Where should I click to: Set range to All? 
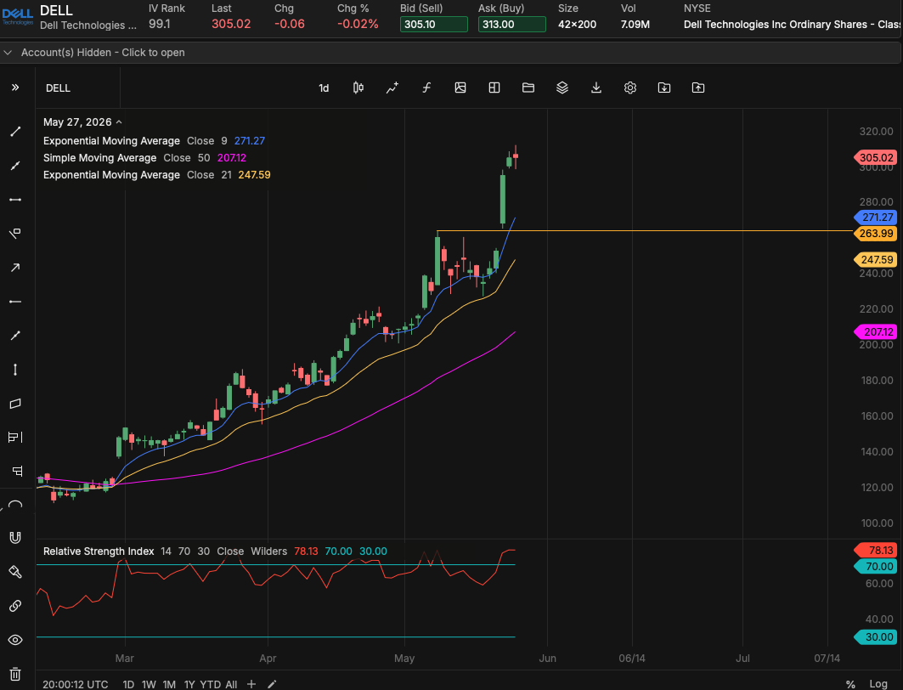pos(231,684)
